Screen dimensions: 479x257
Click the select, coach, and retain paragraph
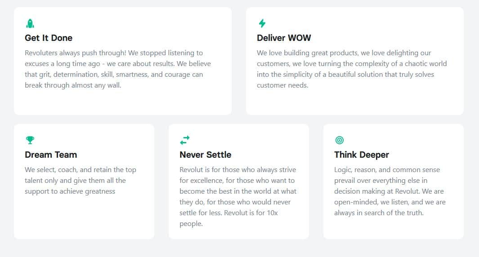81,180
